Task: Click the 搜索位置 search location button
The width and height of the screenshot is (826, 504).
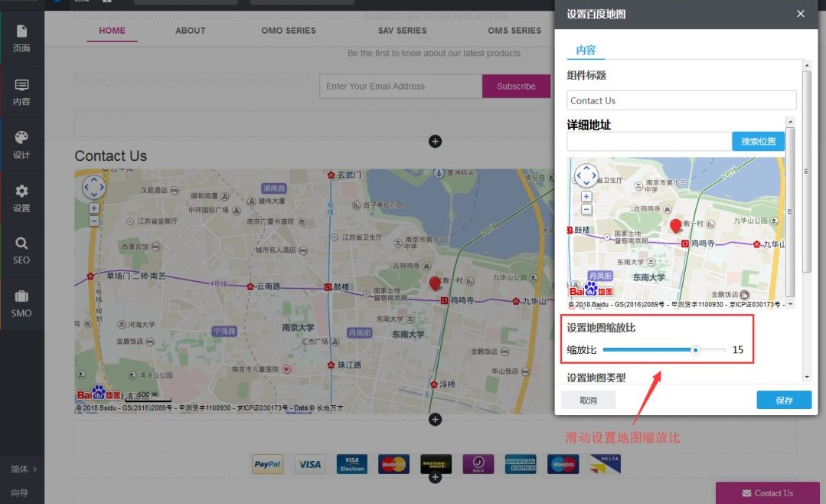Action: tap(758, 142)
